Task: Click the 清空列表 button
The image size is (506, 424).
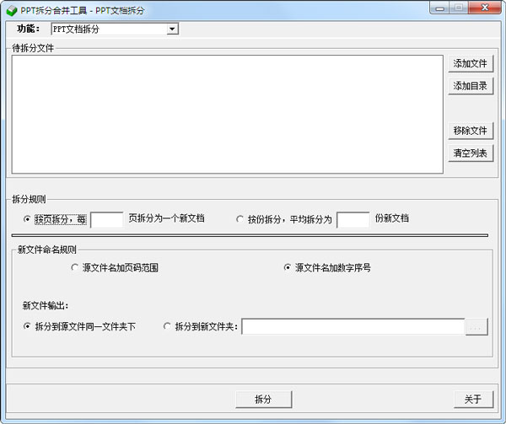Action: click(x=471, y=153)
